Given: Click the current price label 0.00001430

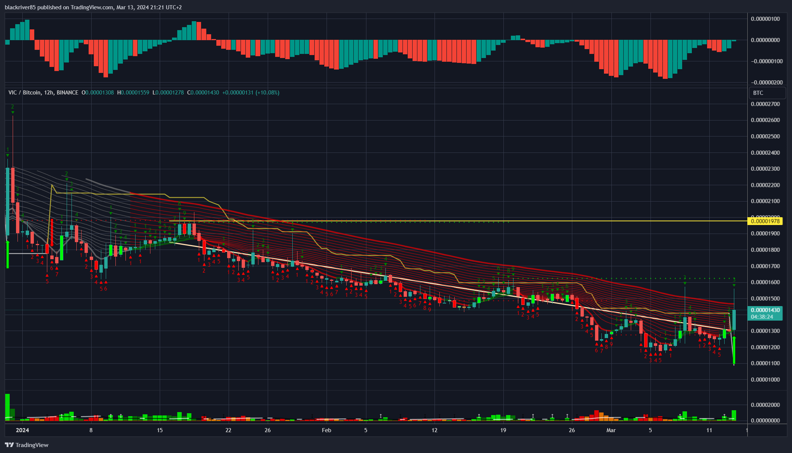Looking at the screenshot, I should (765, 310).
